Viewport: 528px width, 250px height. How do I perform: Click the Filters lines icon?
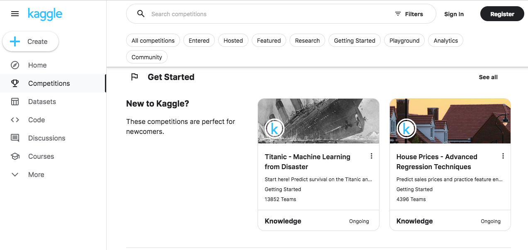tap(398, 14)
